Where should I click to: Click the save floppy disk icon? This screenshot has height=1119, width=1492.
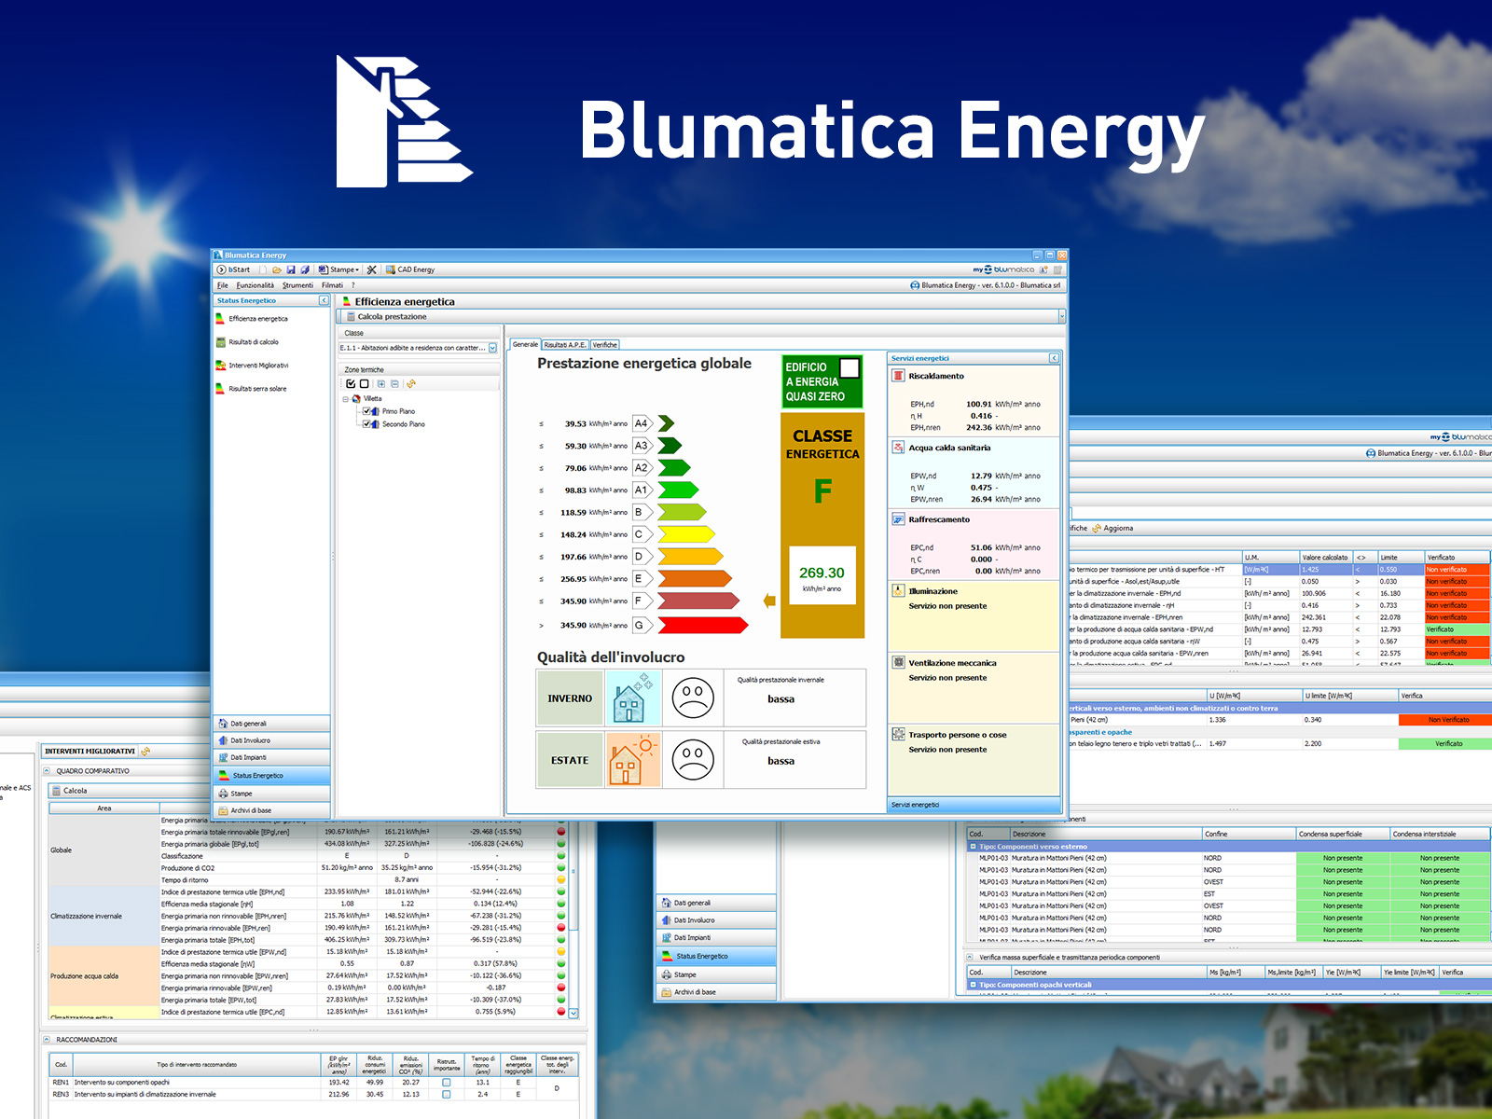pyautogui.click(x=291, y=269)
